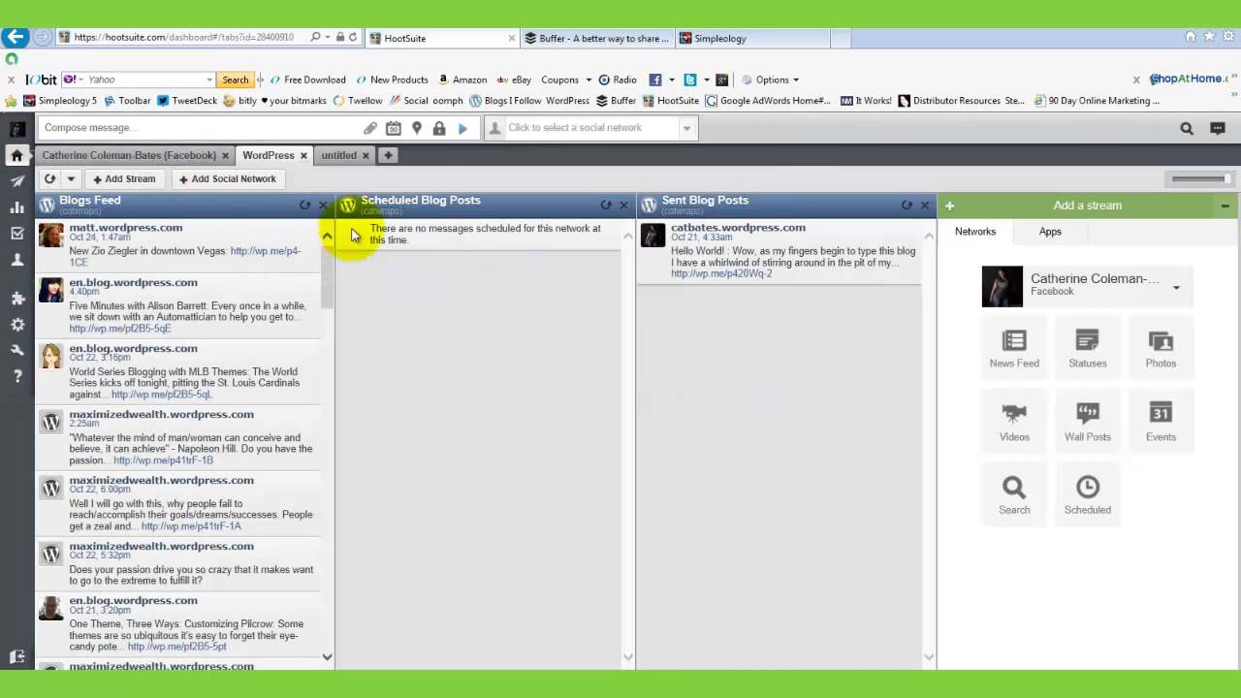The image size is (1241, 698).
Task: Switch to the Buffer browser tab
Action: [x=595, y=39]
